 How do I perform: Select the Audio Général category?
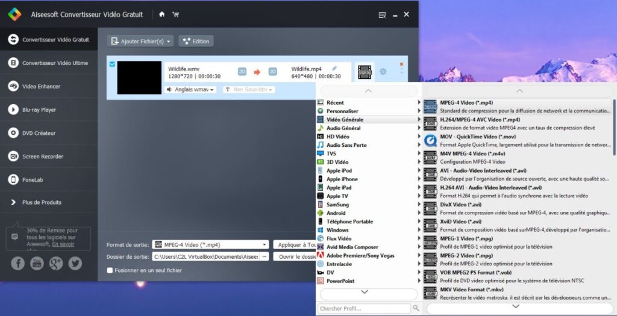click(x=369, y=128)
